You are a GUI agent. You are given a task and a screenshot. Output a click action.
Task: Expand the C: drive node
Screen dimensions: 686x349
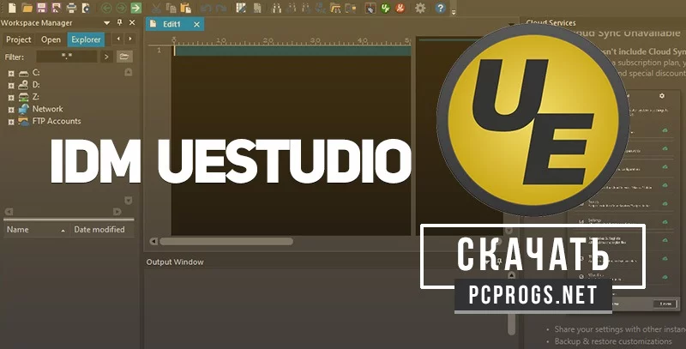coord(11,74)
